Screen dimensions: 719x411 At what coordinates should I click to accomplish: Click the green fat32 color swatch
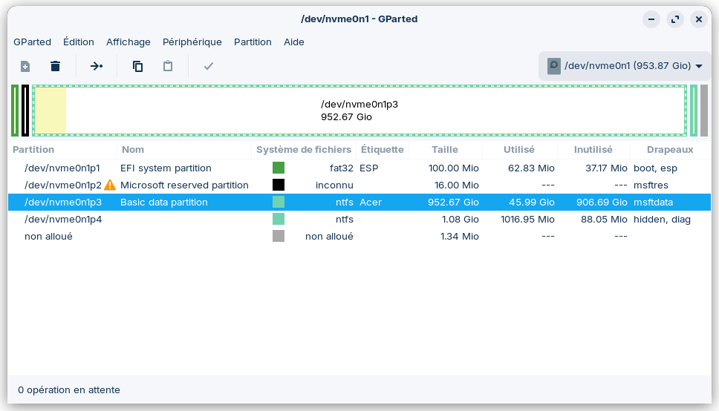click(x=279, y=168)
